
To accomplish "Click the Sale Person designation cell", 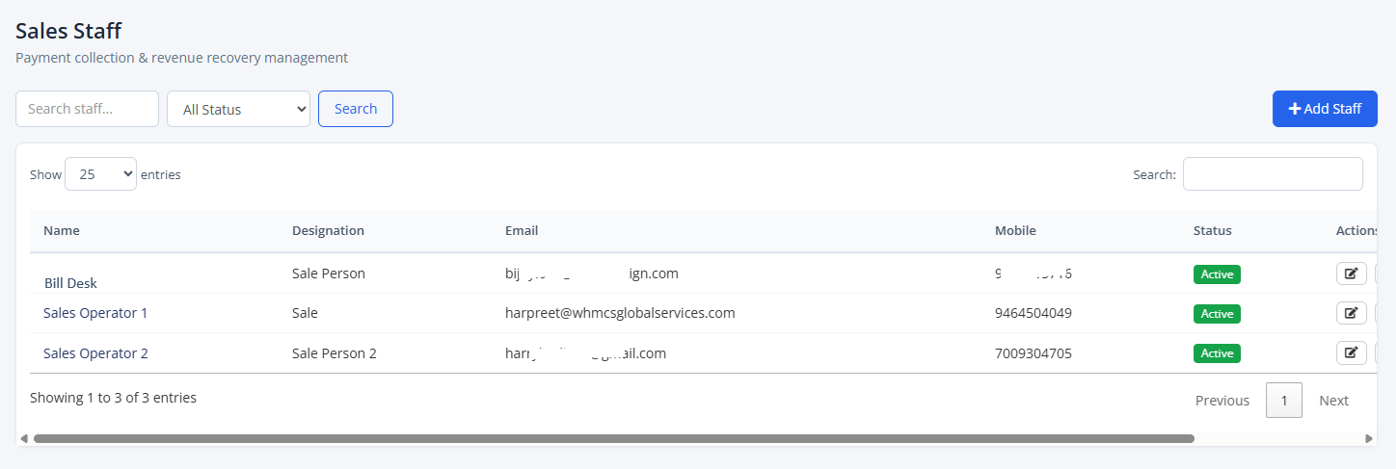I will 329,274.
